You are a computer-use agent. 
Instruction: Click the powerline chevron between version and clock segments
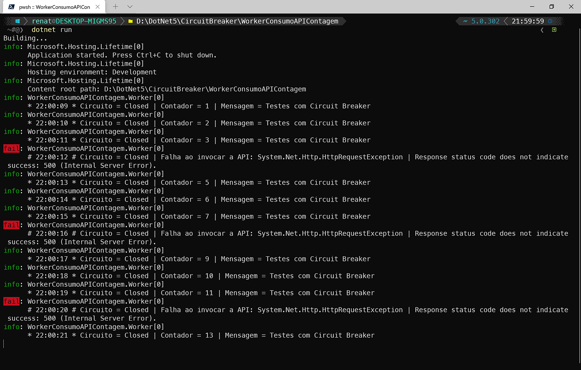pos(507,21)
